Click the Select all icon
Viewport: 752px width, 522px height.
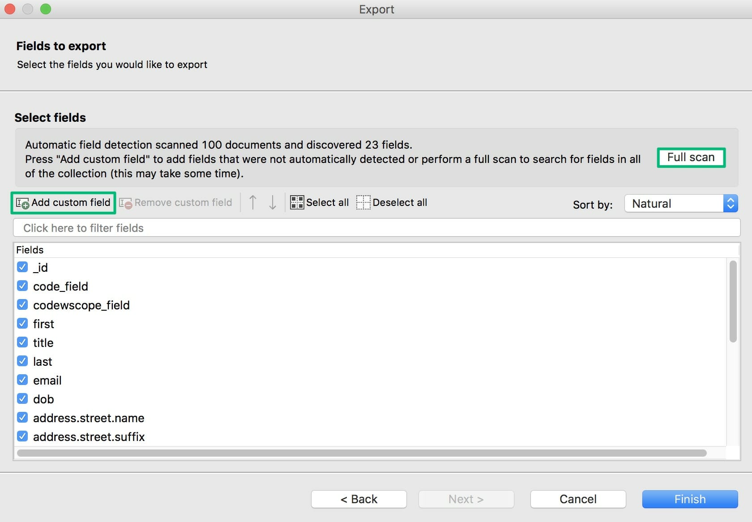tap(297, 202)
